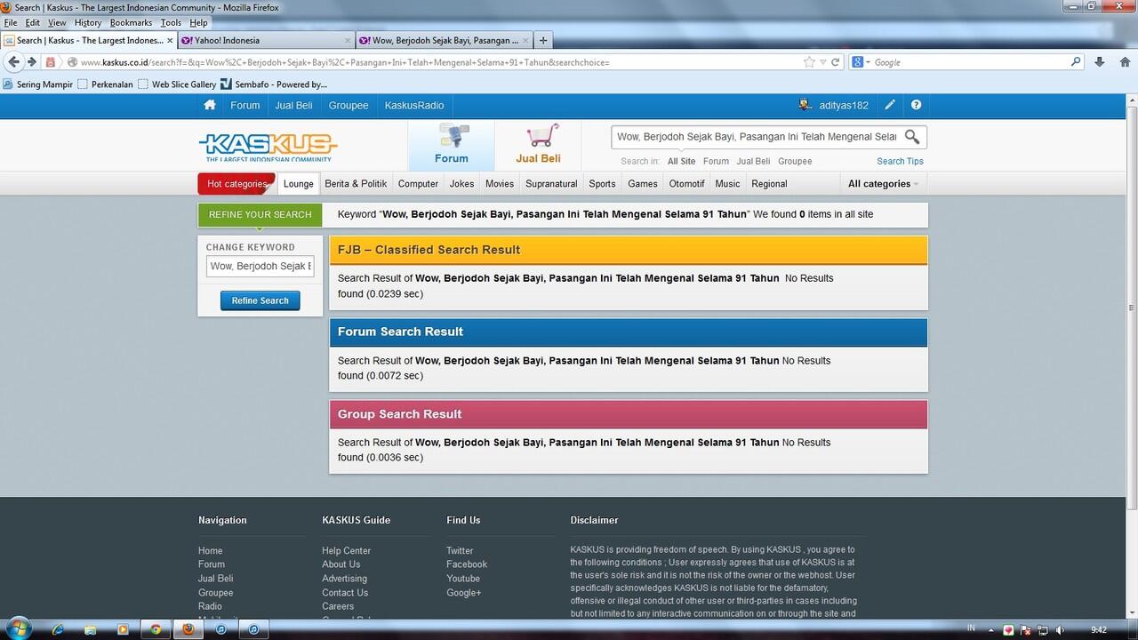Open the help question mark icon
The width and height of the screenshot is (1138, 640).
pos(916,105)
